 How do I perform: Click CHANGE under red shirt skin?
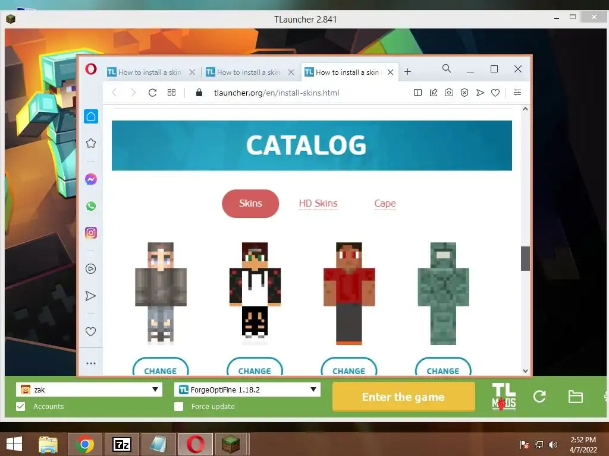(349, 367)
